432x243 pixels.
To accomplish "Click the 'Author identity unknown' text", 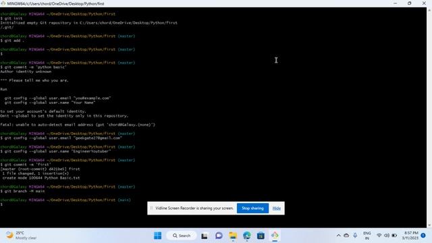I will click(26, 72).
